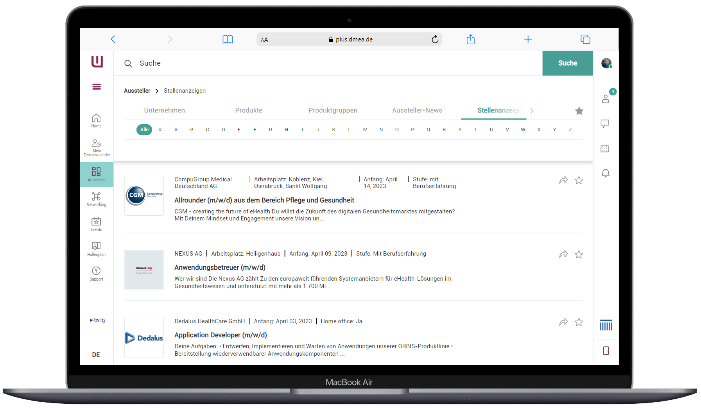Open the Networking section in sidebar
This screenshot has width=701, height=410.
96,199
